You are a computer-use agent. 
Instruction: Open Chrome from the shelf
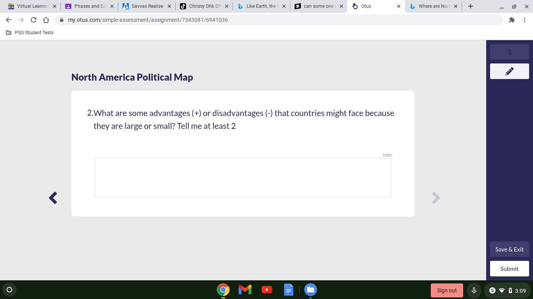point(223,290)
